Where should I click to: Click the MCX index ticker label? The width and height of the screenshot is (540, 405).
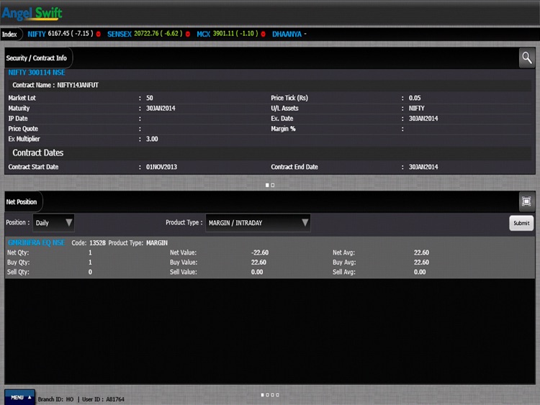tap(204, 34)
